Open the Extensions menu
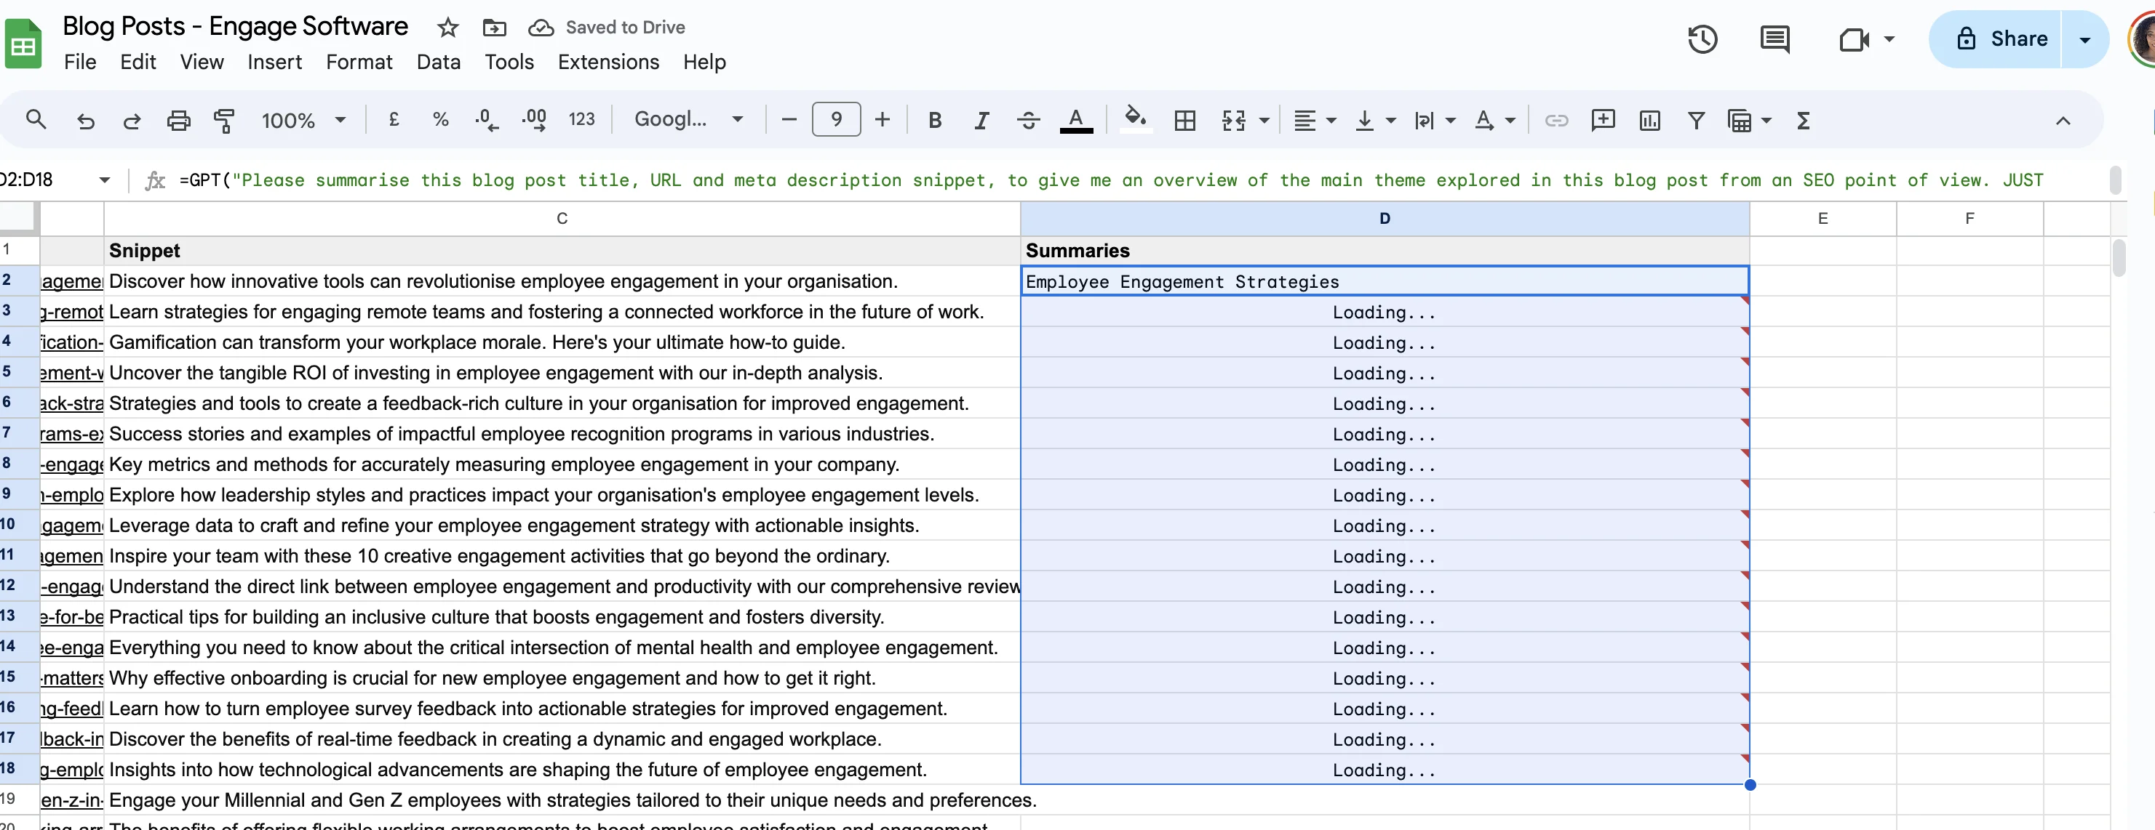Screen dimensions: 2155x830 pos(608,62)
